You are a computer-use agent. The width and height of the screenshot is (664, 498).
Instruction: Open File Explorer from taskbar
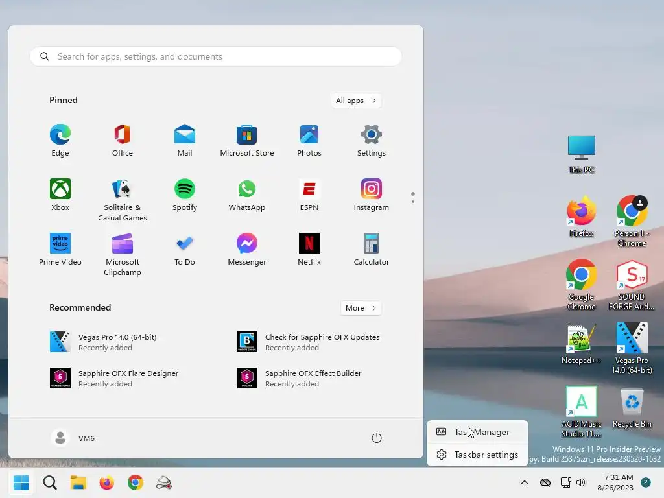(78, 482)
